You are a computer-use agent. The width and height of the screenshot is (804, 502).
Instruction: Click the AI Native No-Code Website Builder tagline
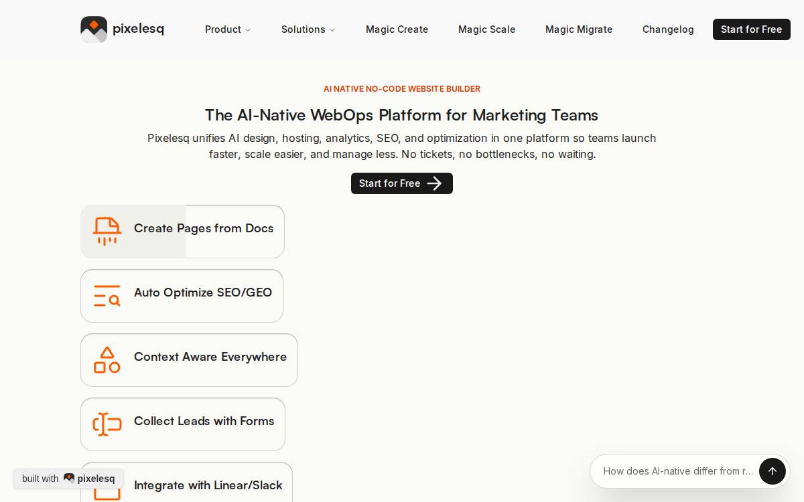pos(402,89)
